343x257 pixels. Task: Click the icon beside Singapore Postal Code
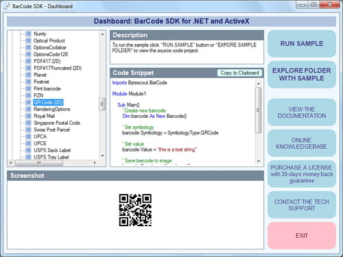[x=28, y=123]
